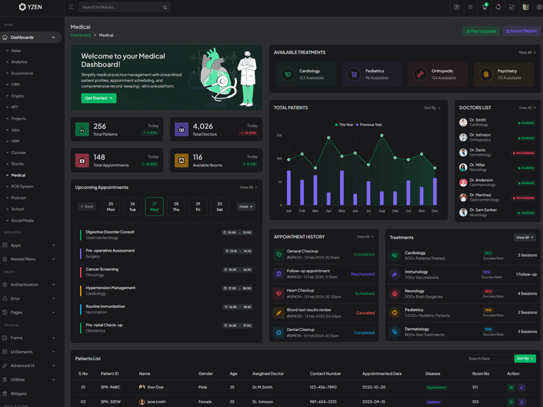Open the related apps grid icon
This screenshot has height=407, width=543.
click(512, 7)
